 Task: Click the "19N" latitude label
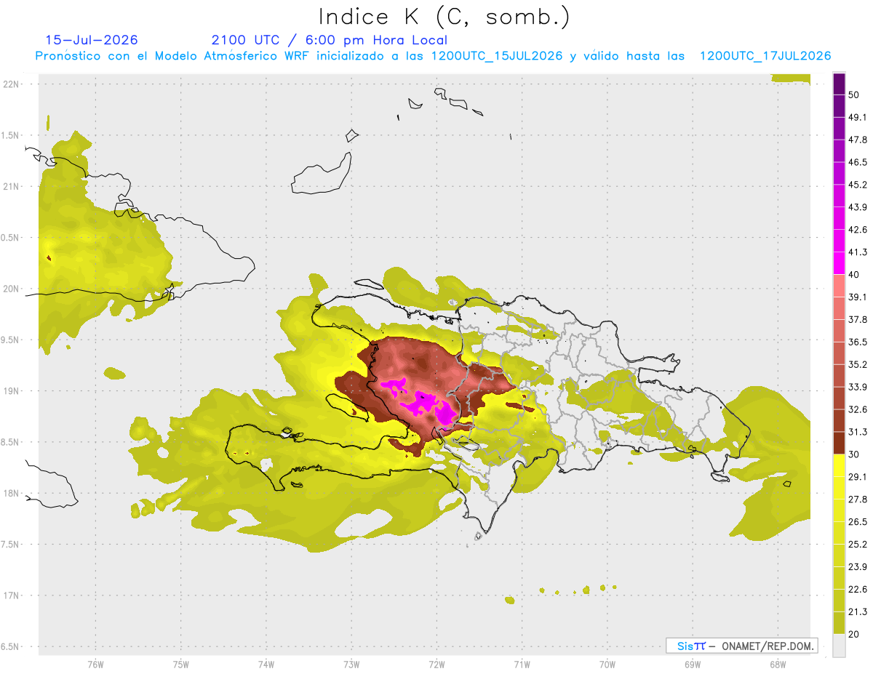click(12, 390)
